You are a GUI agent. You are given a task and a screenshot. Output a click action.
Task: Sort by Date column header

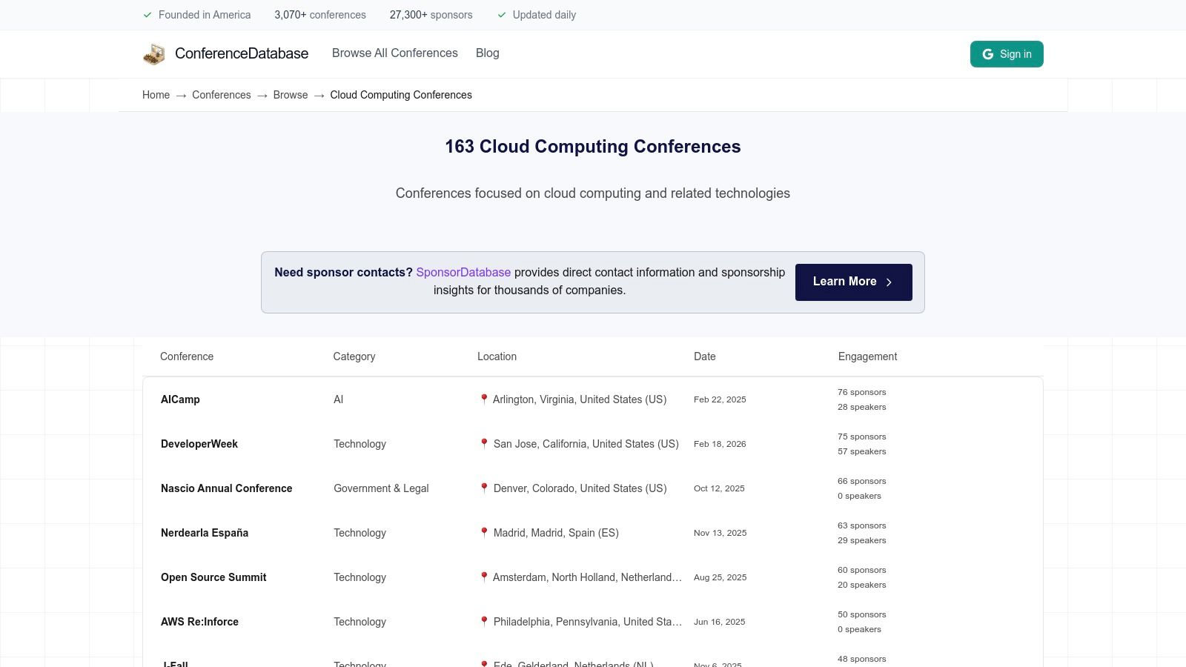[705, 356]
